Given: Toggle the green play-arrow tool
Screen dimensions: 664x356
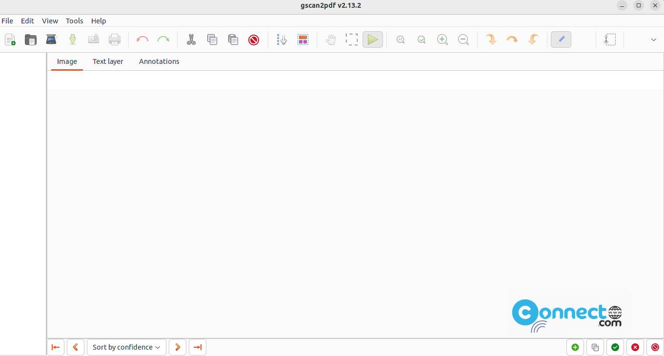Looking at the screenshot, I should [x=373, y=40].
